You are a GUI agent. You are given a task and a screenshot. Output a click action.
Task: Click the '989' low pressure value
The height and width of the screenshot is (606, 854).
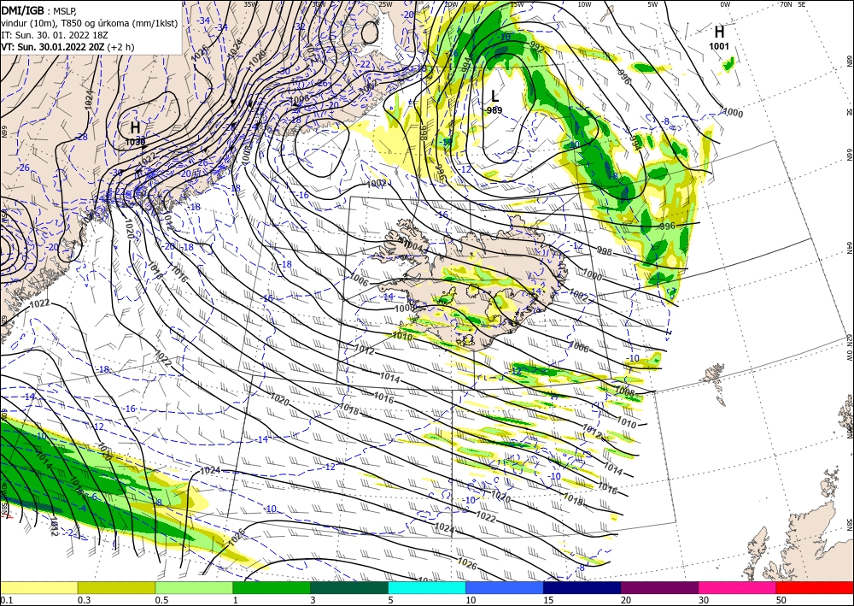click(x=494, y=110)
